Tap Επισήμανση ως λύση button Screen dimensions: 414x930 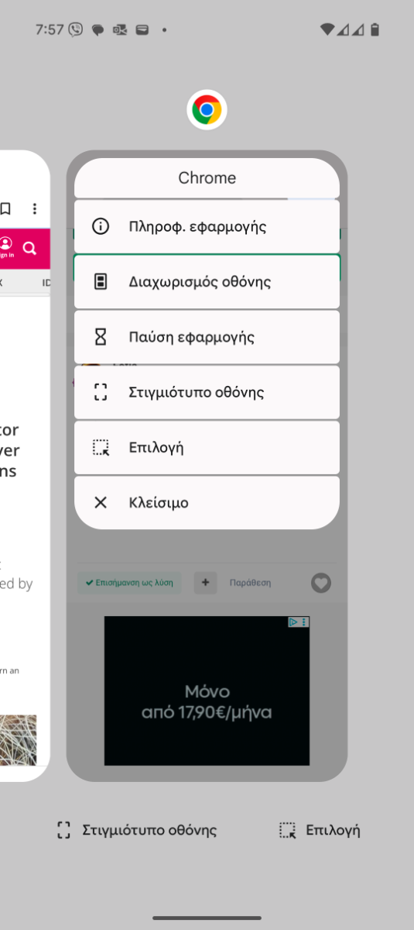129,582
